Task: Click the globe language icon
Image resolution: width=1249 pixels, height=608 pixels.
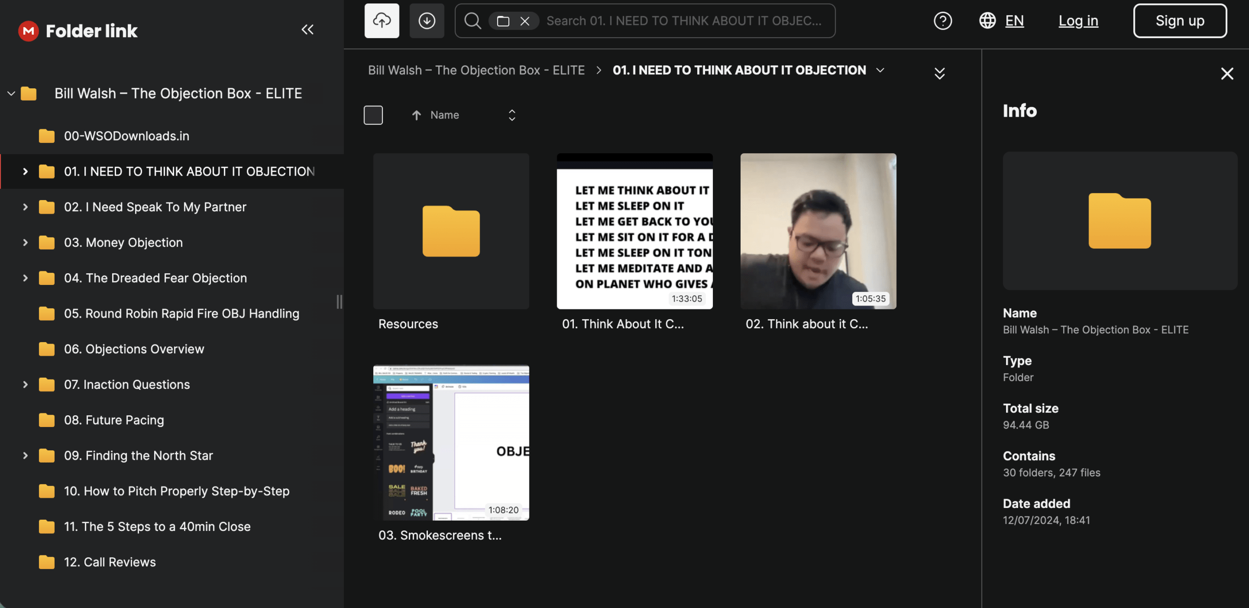Action: pos(987,20)
